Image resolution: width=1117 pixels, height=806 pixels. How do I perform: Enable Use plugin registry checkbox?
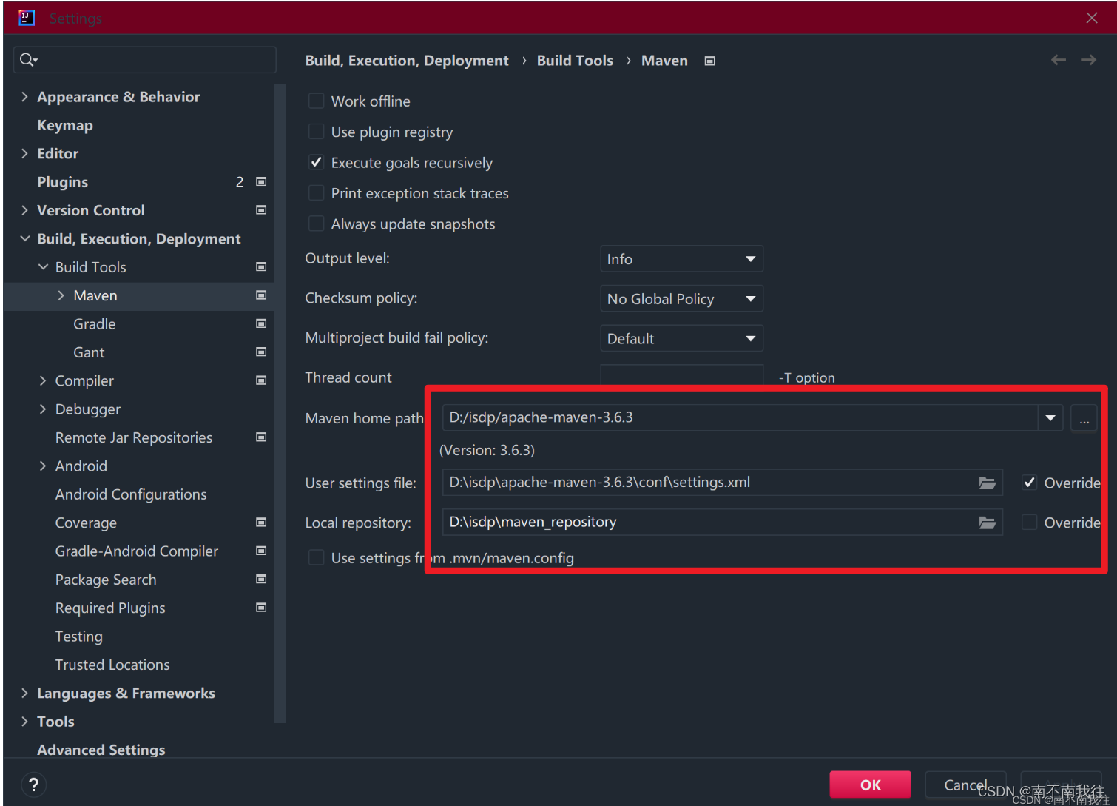pos(316,132)
